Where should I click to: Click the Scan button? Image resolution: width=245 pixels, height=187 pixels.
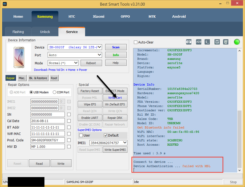point(116,47)
